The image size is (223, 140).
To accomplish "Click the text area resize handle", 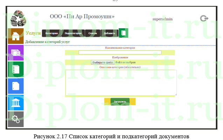I will (x=176, y=95).
